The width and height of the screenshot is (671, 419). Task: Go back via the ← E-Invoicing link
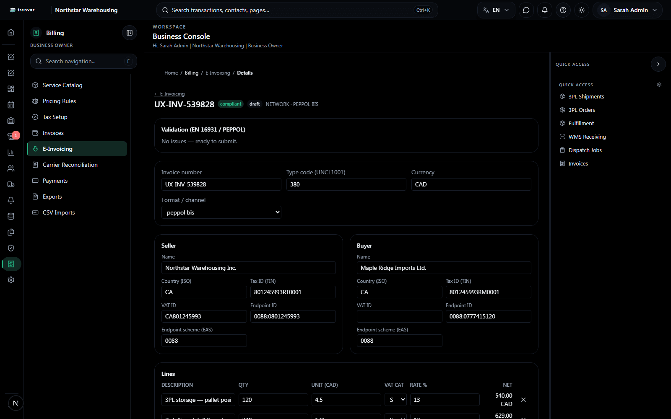coord(169,94)
